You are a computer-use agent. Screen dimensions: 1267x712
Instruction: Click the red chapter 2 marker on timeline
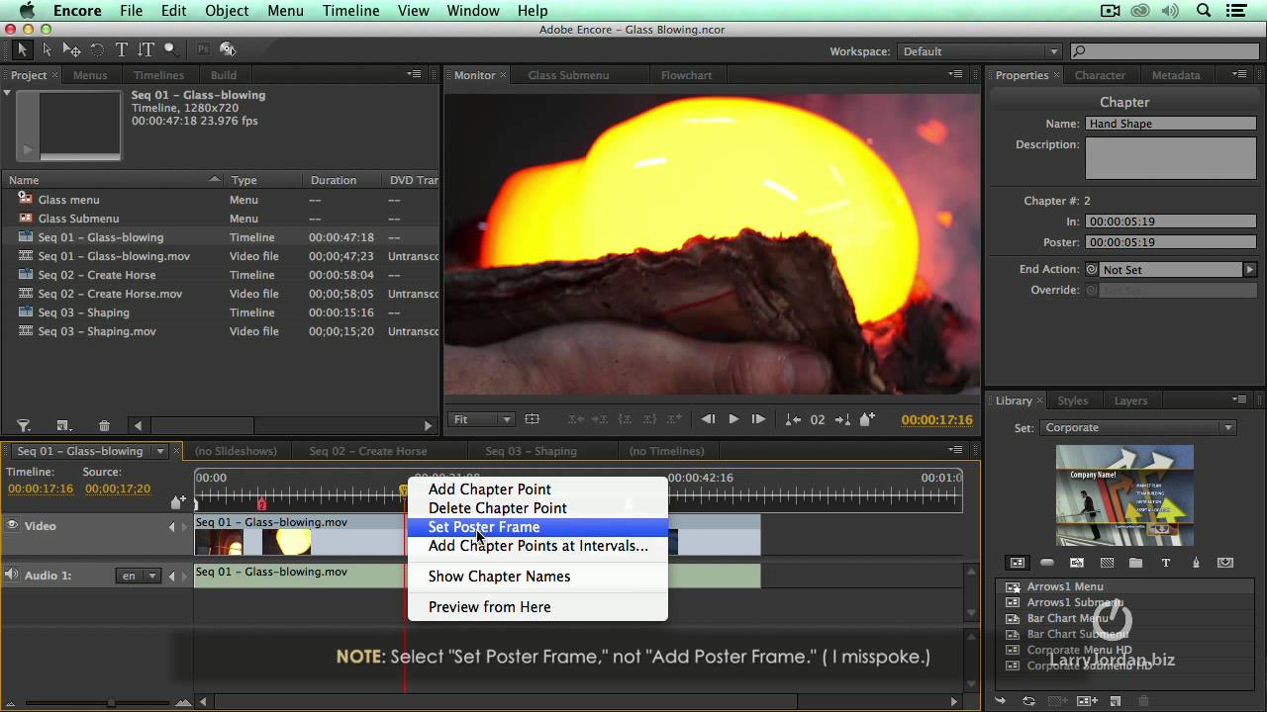tap(262, 504)
